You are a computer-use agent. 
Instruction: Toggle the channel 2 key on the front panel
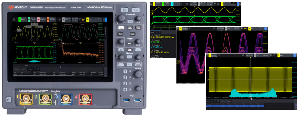[125, 77]
